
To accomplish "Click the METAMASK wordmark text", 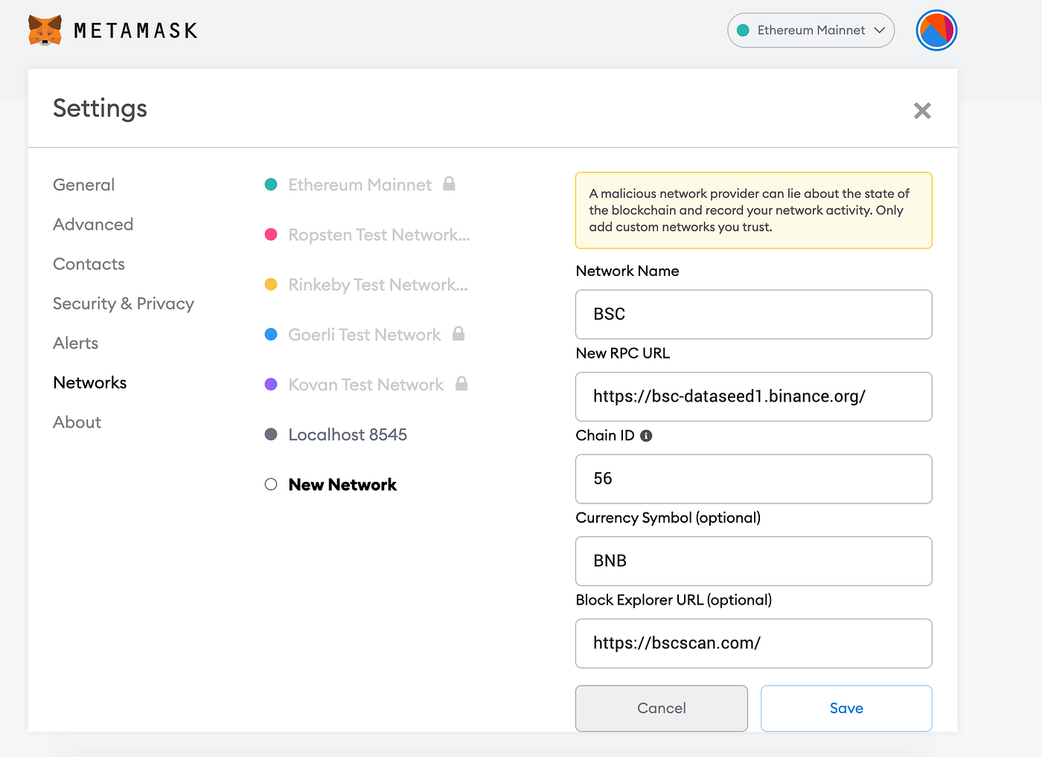I will pos(136,30).
